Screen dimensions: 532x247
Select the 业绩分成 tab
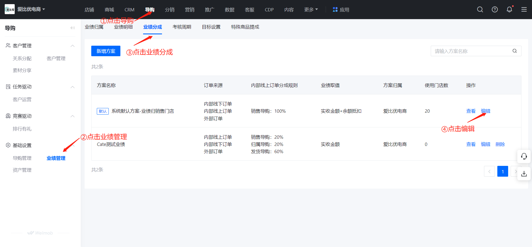[153, 27]
